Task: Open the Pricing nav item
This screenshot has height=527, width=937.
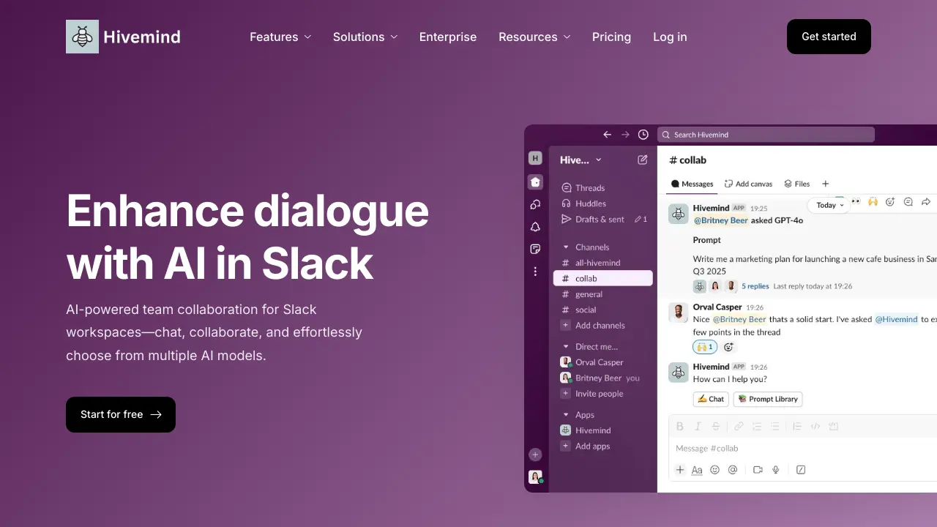Action: point(611,37)
